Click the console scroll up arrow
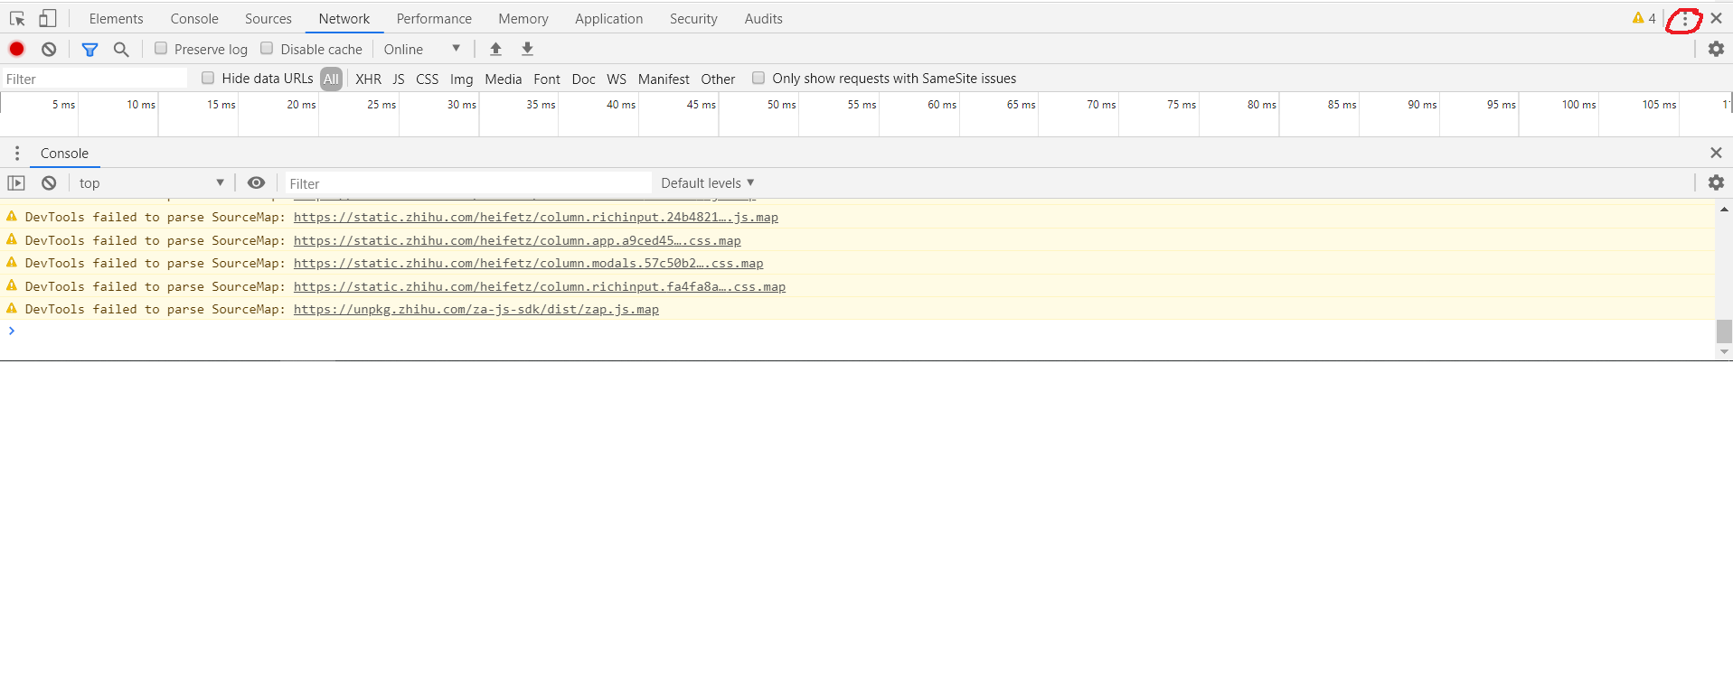 click(1724, 209)
